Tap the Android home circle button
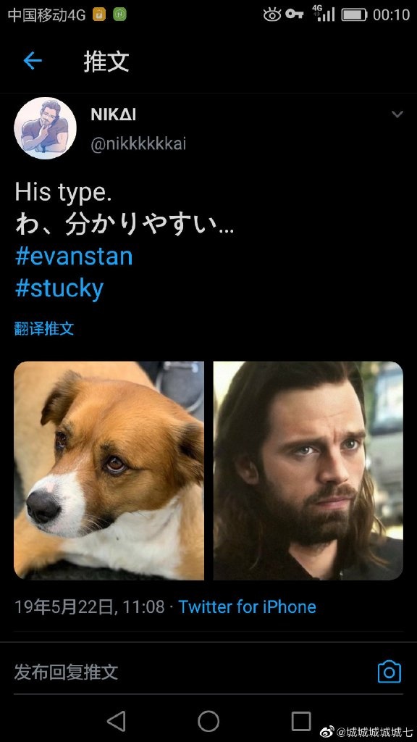The height and width of the screenshot is (742, 417). pyautogui.click(x=208, y=721)
